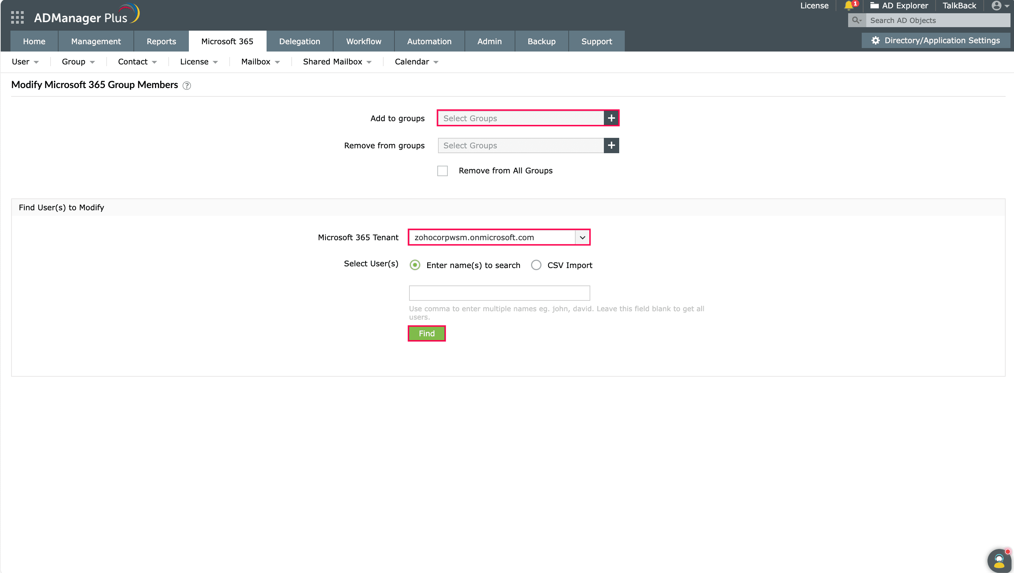Click the Find button
1014x573 pixels.
tap(427, 333)
